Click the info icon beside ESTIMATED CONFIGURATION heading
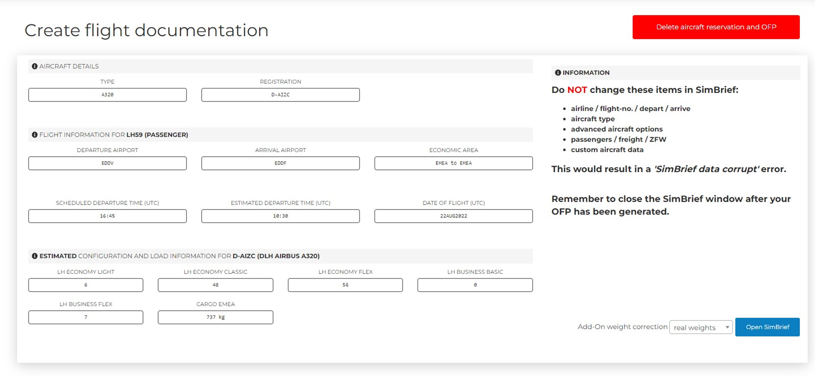815x376 pixels. pos(35,256)
